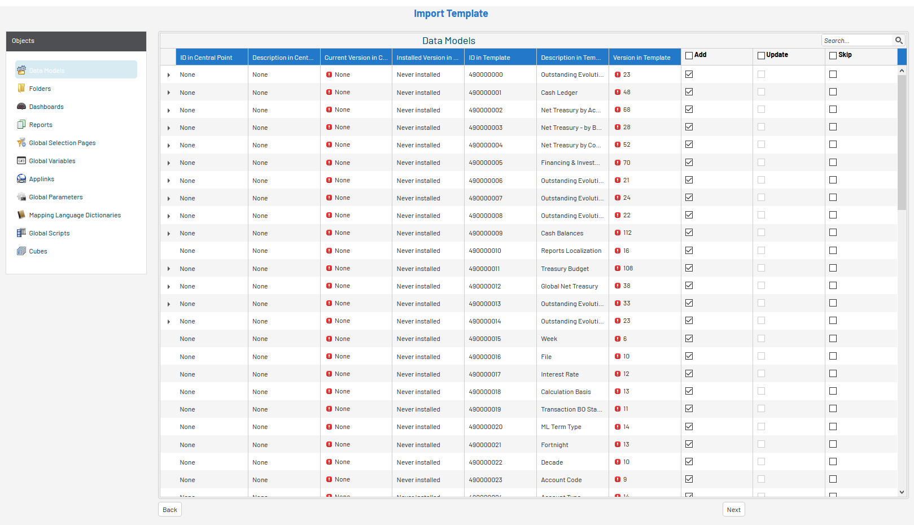914x525 pixels.
Task: Click the Dashboards icon in sidebar
Action: coord(21,107)
